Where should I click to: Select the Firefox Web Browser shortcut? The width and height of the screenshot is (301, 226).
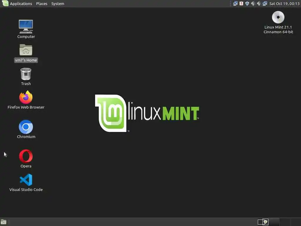coord(26,100)
